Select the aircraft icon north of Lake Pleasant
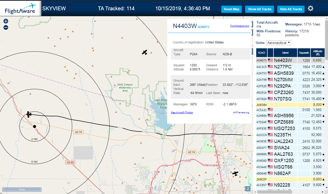This screenshot has width=328, height=194. tap(145, 52)
